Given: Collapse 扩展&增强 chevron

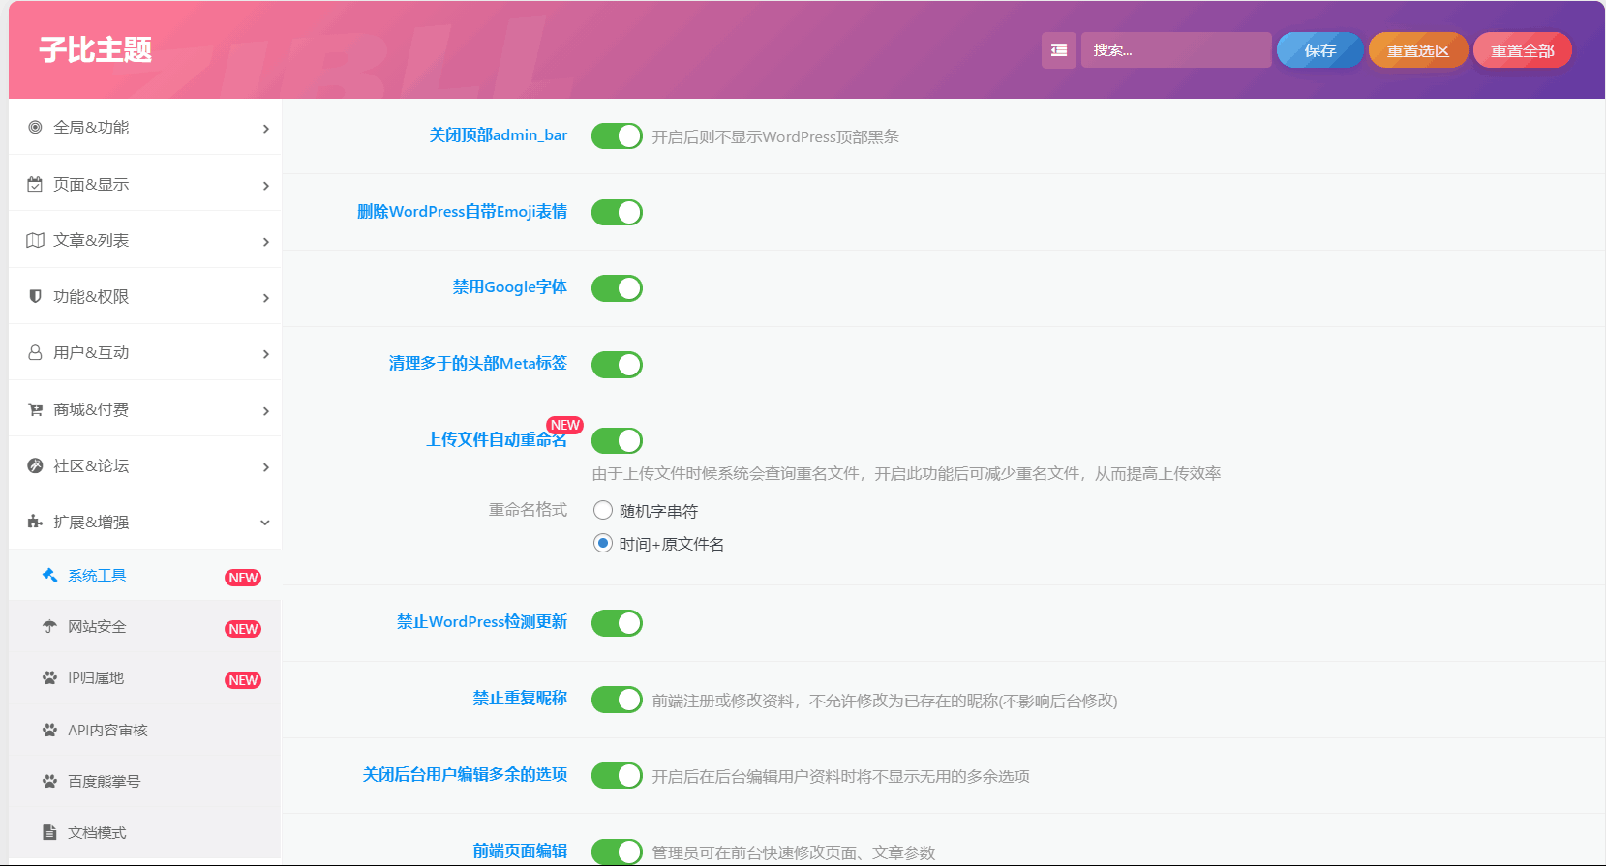Looking at the screenshot, I should pos(265,523).
